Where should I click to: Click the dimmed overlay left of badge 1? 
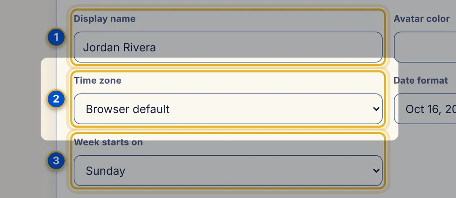click(23, 37)
